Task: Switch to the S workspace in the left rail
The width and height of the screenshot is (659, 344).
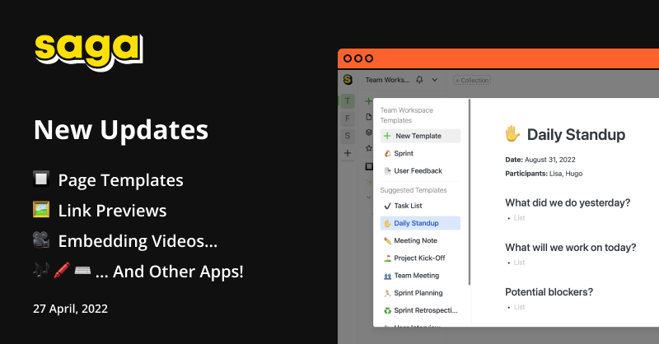Action: [348, 136]
